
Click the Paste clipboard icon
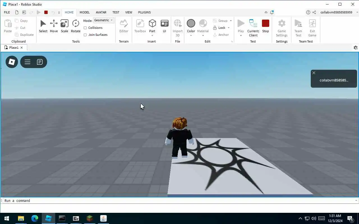(8, 24)
